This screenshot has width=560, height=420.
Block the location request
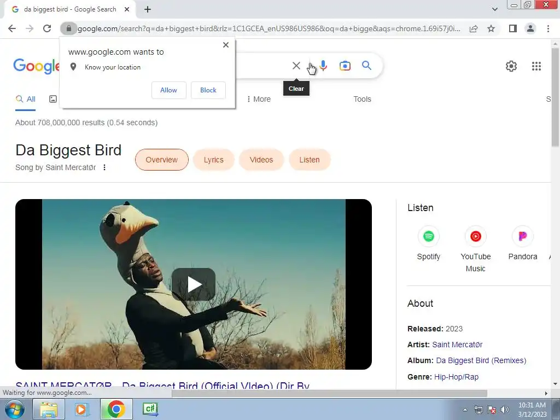pos(208,90)
